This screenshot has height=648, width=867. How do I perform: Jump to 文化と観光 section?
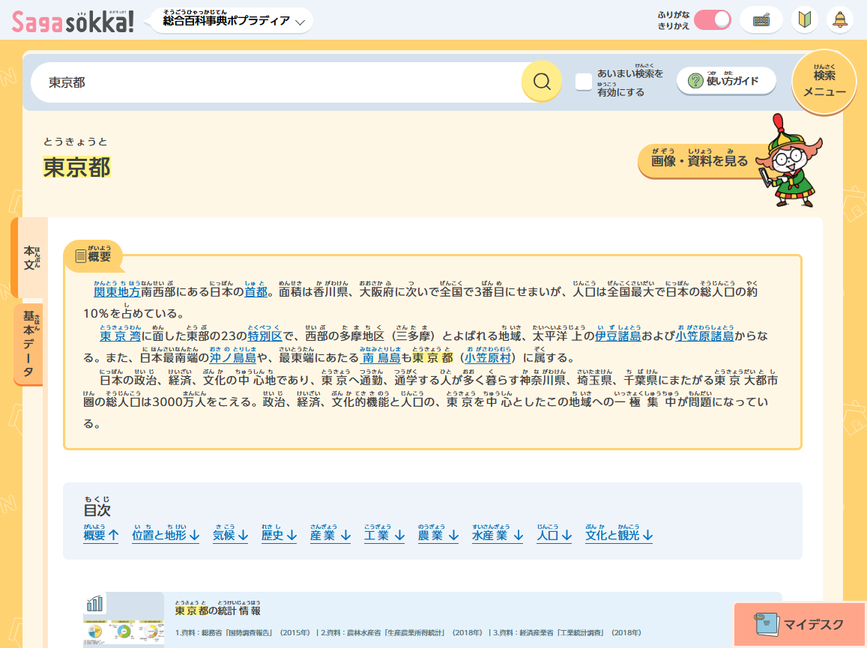[619, 535]
